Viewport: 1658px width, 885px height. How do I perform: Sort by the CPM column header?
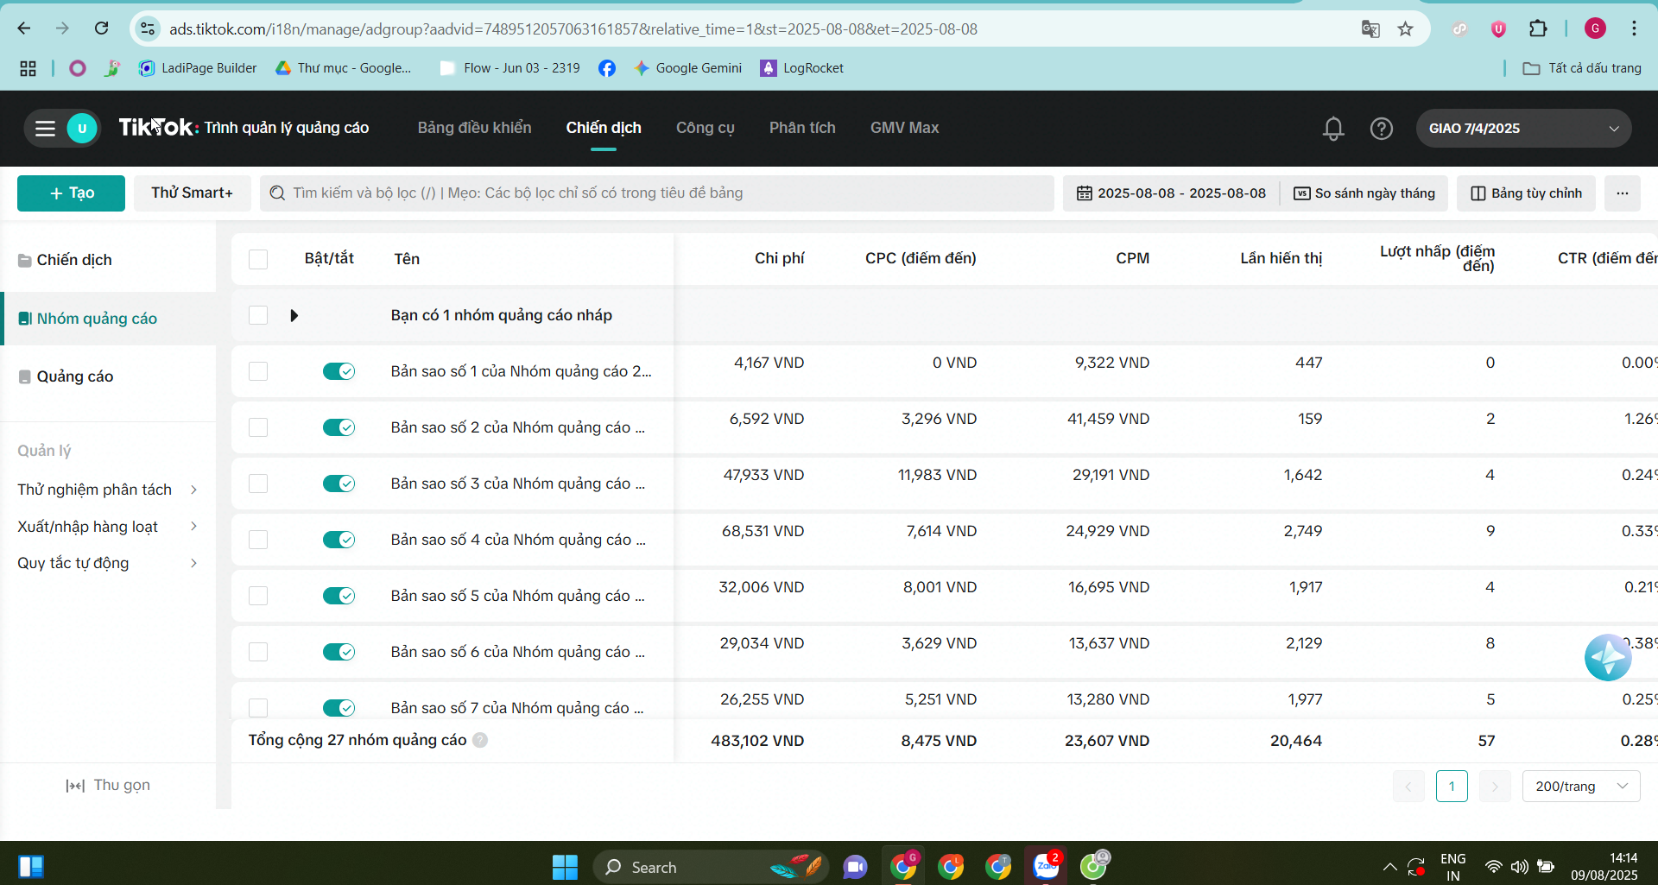[x=1132, y=258]
